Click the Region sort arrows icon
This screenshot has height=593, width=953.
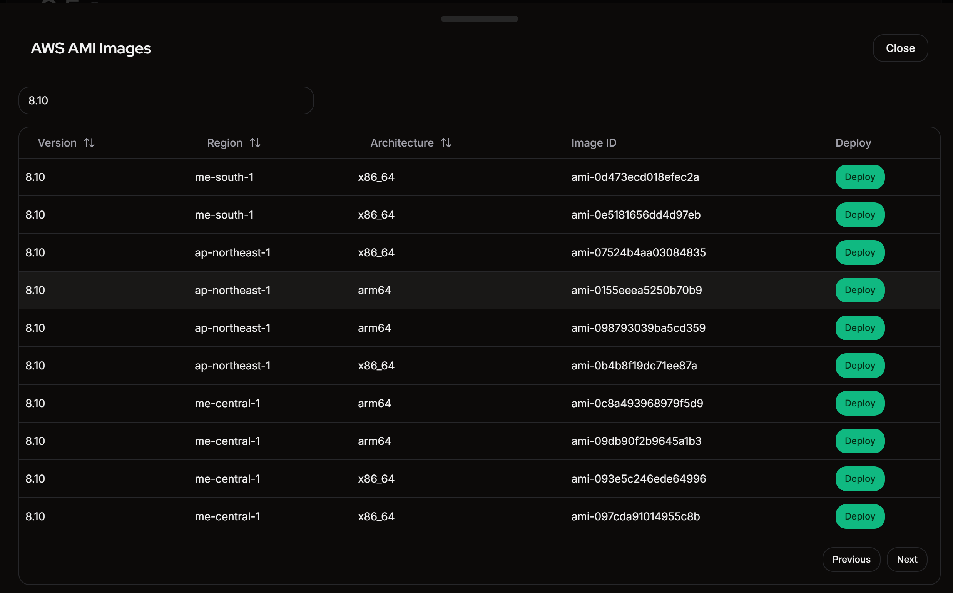point(255,143)
